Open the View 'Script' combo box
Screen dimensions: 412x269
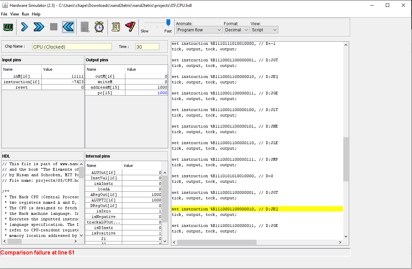[264, 30]
